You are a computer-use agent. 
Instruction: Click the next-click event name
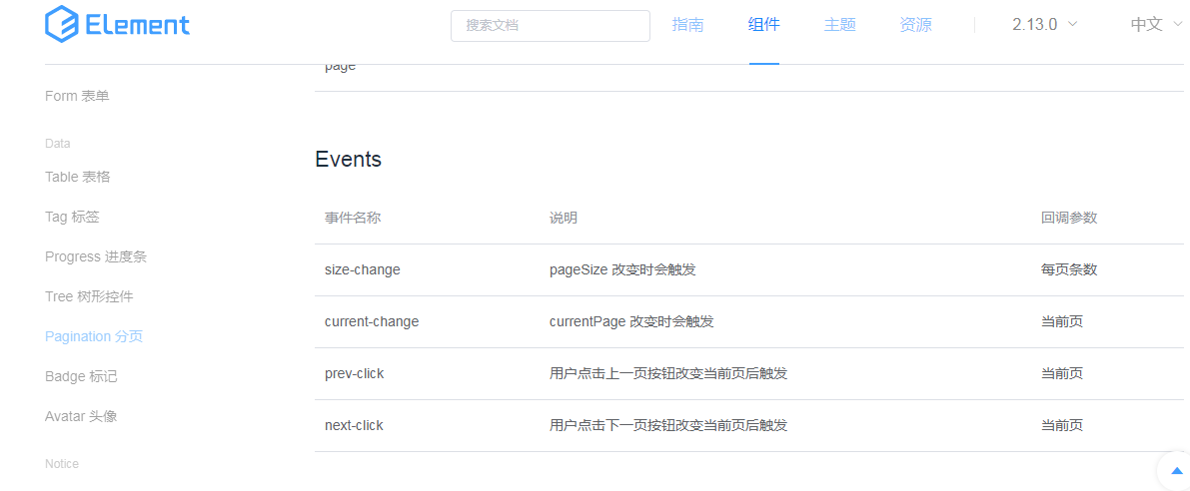click(x=354, y=426)
